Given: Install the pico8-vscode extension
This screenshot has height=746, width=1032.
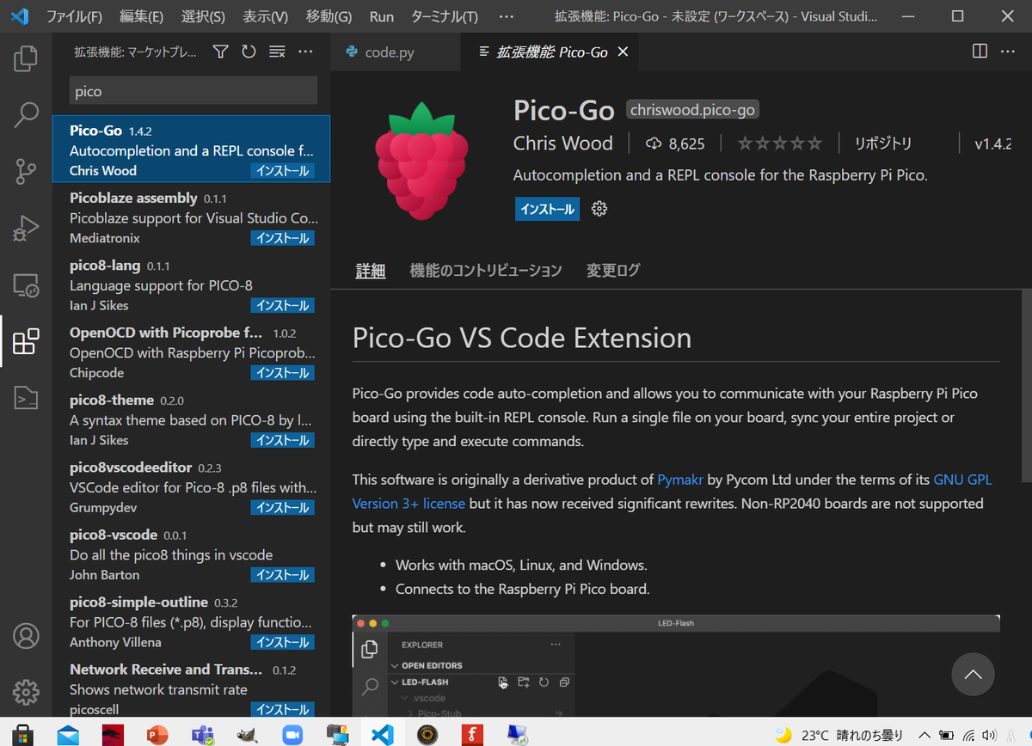Looking at the screenshot, I should [x=283, y=575].
